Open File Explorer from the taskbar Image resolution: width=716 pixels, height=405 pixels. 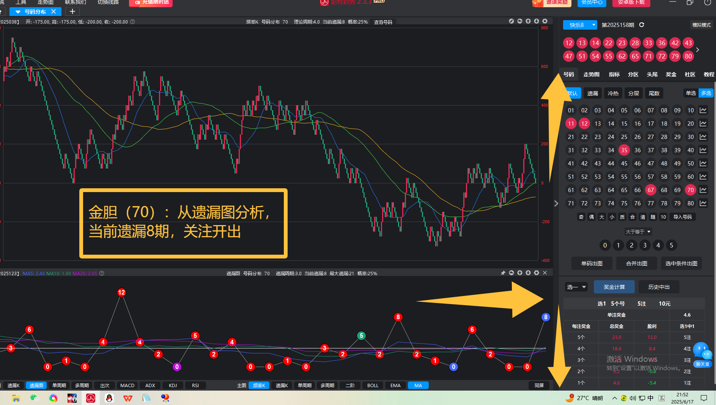16,398
